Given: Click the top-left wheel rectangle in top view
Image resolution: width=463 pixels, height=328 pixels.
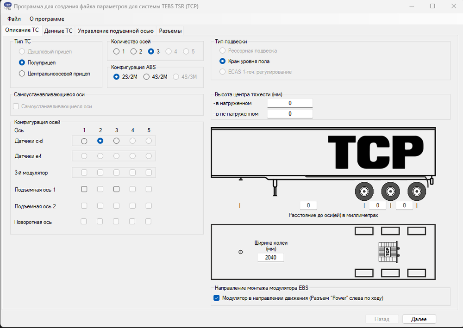Looking at the screenshot, I should [x=364, y=231].
